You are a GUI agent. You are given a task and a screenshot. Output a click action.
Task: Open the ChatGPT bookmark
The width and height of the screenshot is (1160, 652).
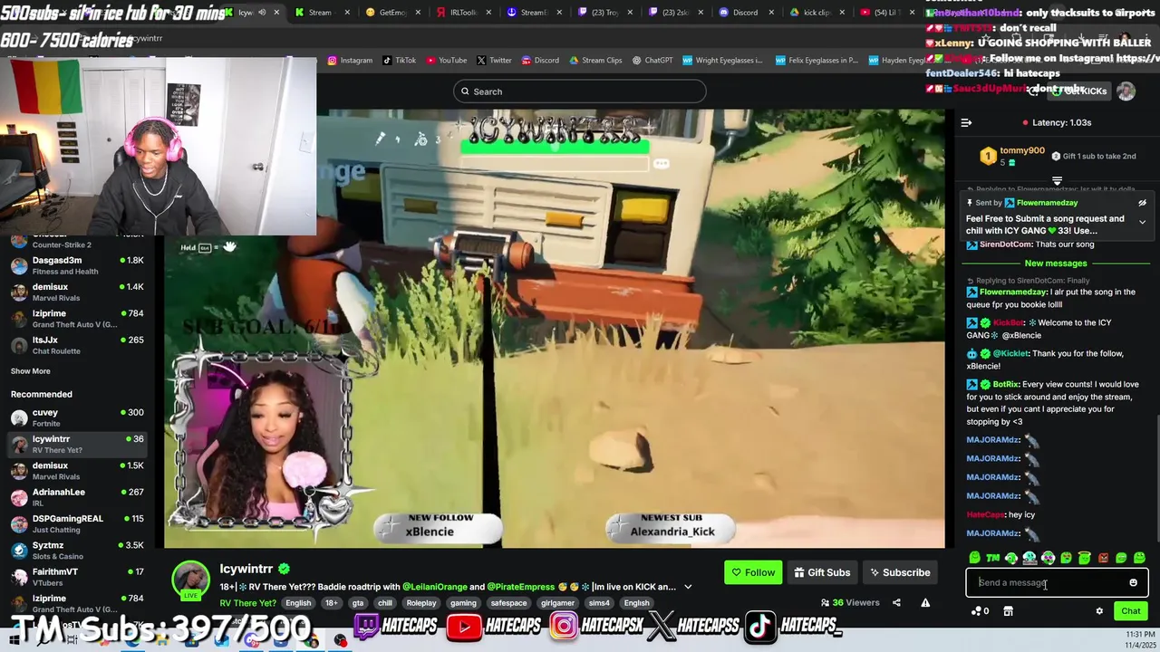point(652,61)
